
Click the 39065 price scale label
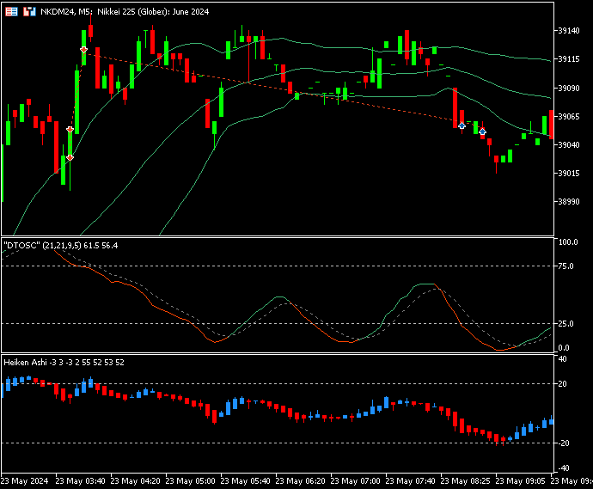(569, 117)
